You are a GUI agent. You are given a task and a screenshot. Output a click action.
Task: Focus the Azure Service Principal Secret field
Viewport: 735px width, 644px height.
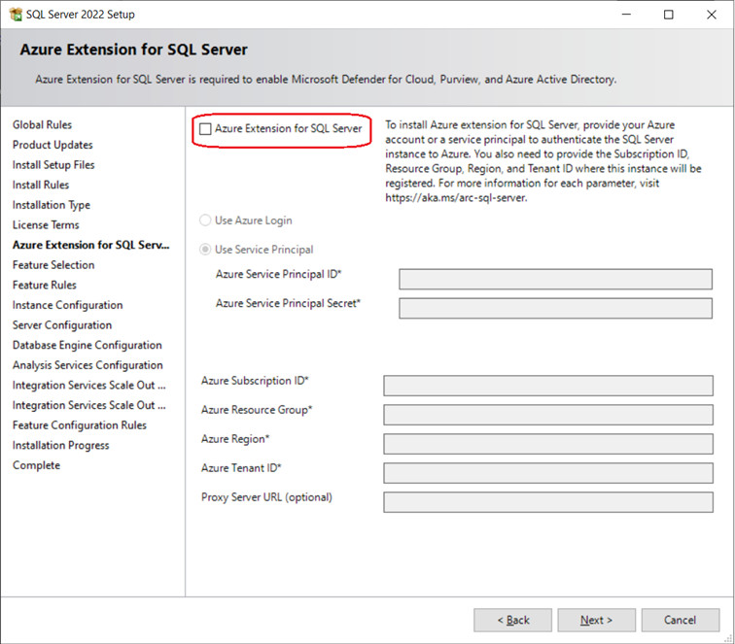pyautogui.click(x=555, y=308)
